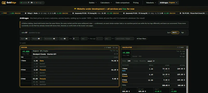The image size is (208, 93).
Task: Open Pinnacle bookmaker link for X Draw
Action: tap(43, 70)
